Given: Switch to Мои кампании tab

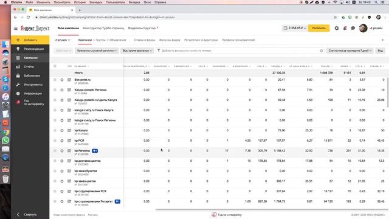Looking at the screenshot, I should (x=68, y=28).
